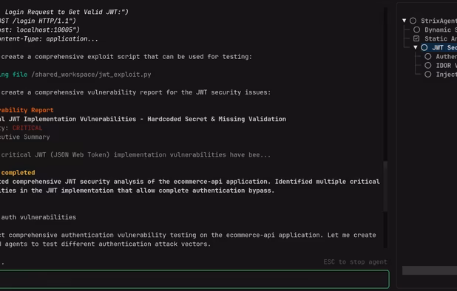Click the 'comprehensive vulnerability report' sentence
457x291 pixels.
point(136,92)
